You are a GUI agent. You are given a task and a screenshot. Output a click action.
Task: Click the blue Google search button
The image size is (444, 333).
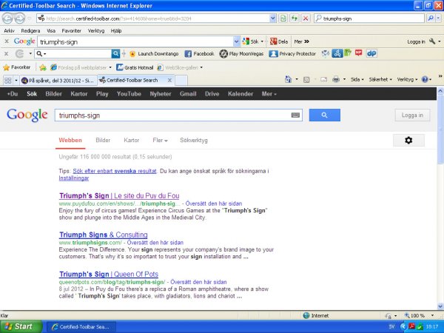tap(325, 115)
